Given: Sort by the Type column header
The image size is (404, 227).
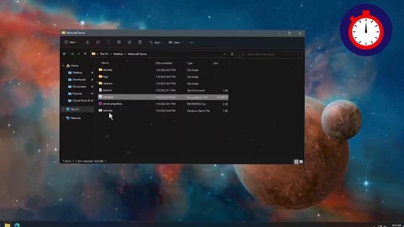Looking at the screenshot, I should (x=190, y=63).
